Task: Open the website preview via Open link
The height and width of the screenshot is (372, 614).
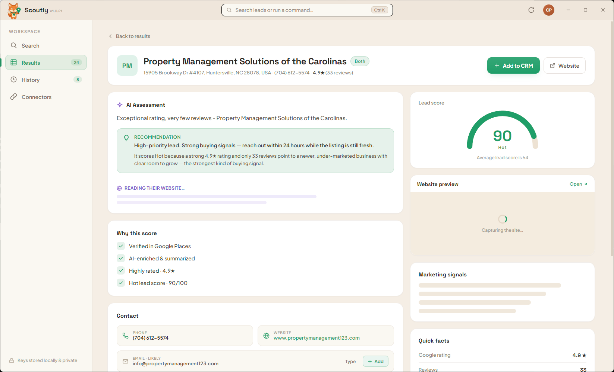Action: point(578,184)
